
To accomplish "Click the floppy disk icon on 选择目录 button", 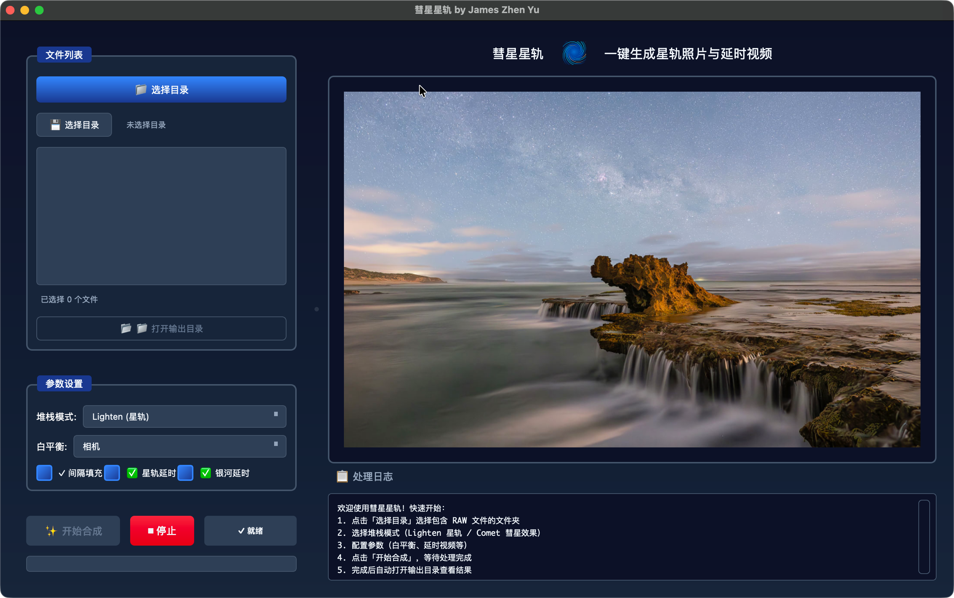I will (55, 125).
